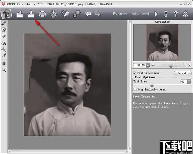Screen dimensions: 193x154
Task: Open preferences gear icon
Action: 185,14
